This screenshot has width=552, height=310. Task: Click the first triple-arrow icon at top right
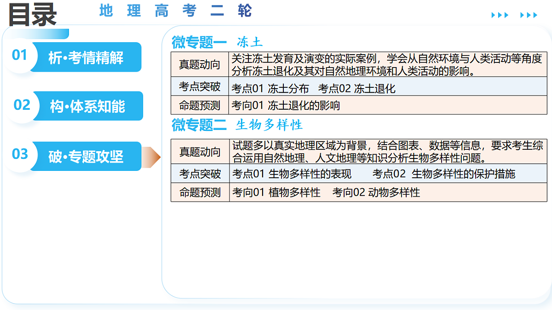point(500,15)
